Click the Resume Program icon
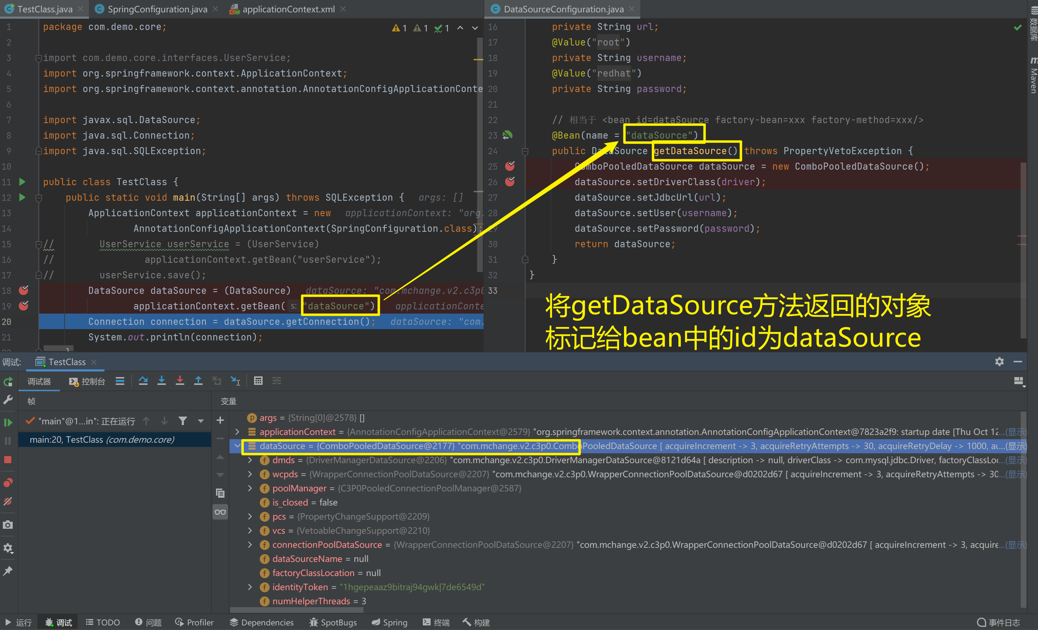The width and height of the screenshot is (1038, 630). pos(8,422)
